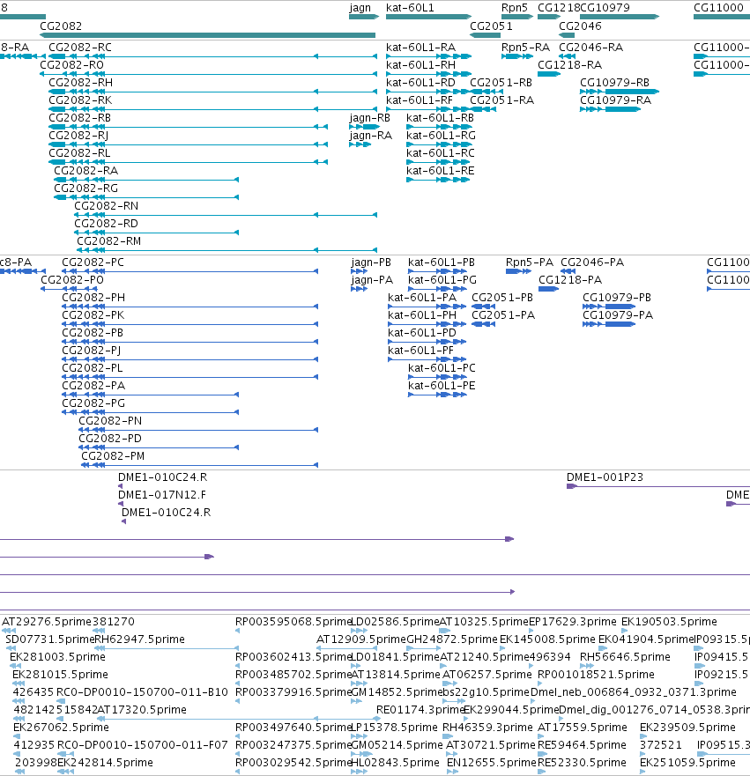Select the CG2082 gene bar

coord(207,35)
